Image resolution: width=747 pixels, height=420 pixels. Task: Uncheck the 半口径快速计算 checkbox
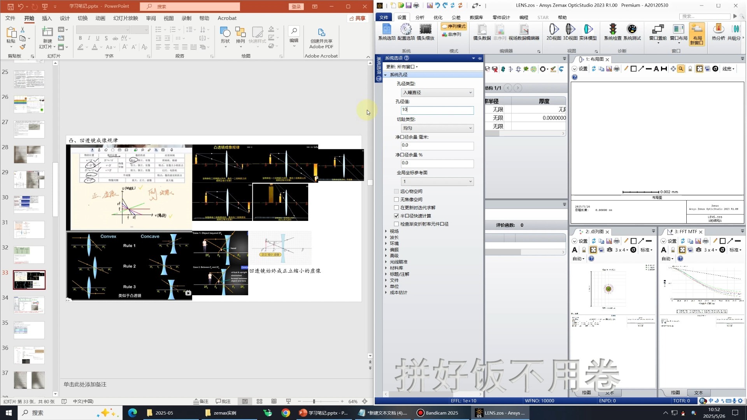[396, 216]
